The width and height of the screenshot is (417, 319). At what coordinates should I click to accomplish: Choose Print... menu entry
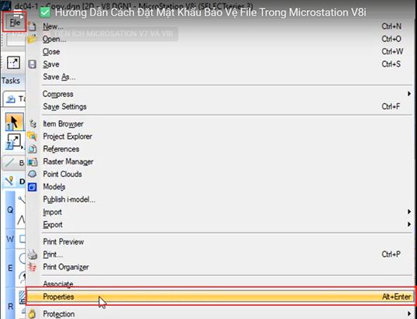[x=219, y=255]
